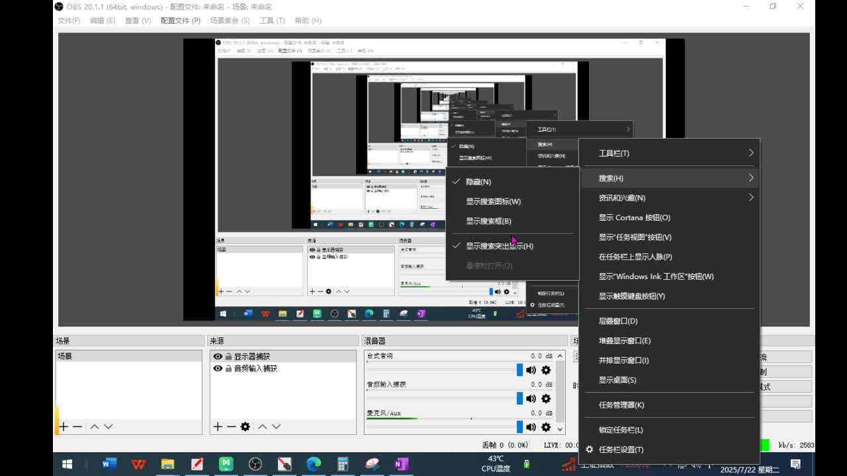Screen dimensions: 847x476
Task: Choose 层叠窗口(D) from context menu
Action: [x=670, y=321]
